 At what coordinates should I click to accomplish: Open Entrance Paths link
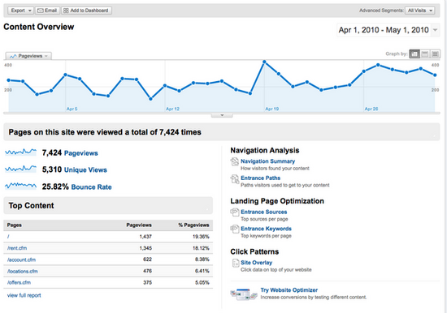(260, 178)
